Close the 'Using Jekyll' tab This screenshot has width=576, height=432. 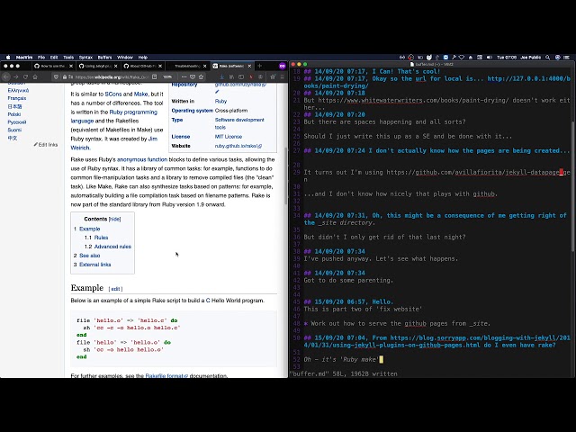point(116,66)
